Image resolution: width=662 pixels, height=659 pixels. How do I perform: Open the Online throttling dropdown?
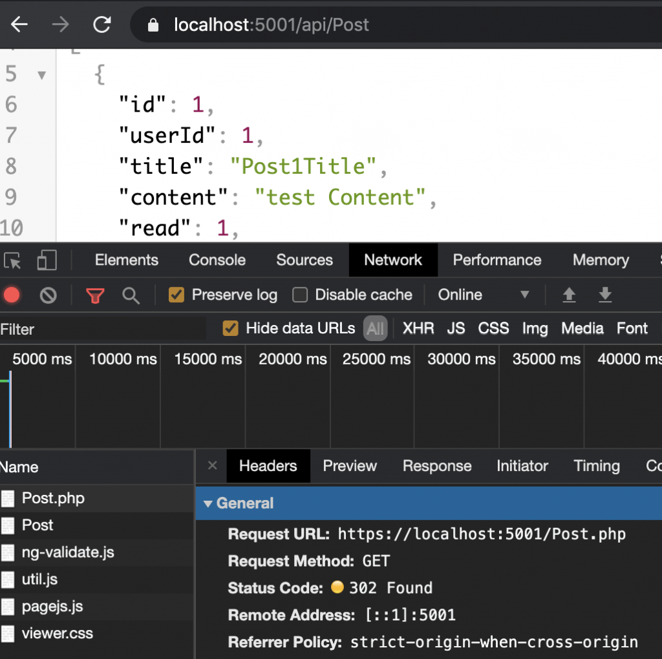(x=484, y=295)
